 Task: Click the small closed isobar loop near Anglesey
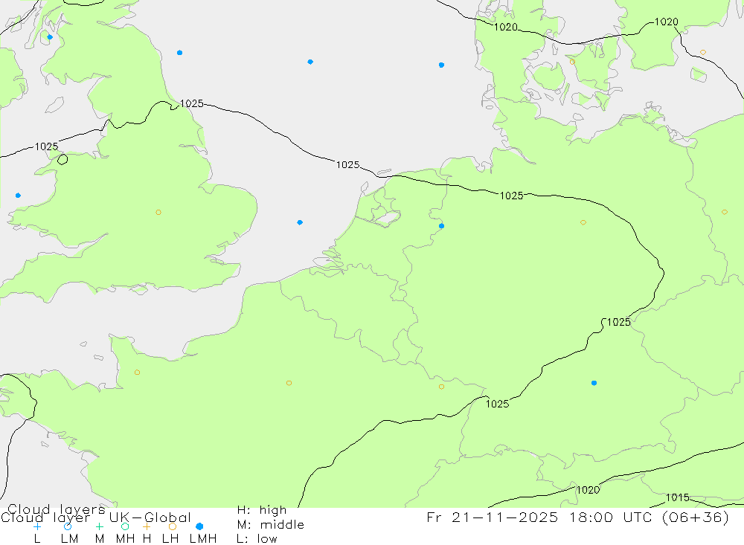point(62,159)
